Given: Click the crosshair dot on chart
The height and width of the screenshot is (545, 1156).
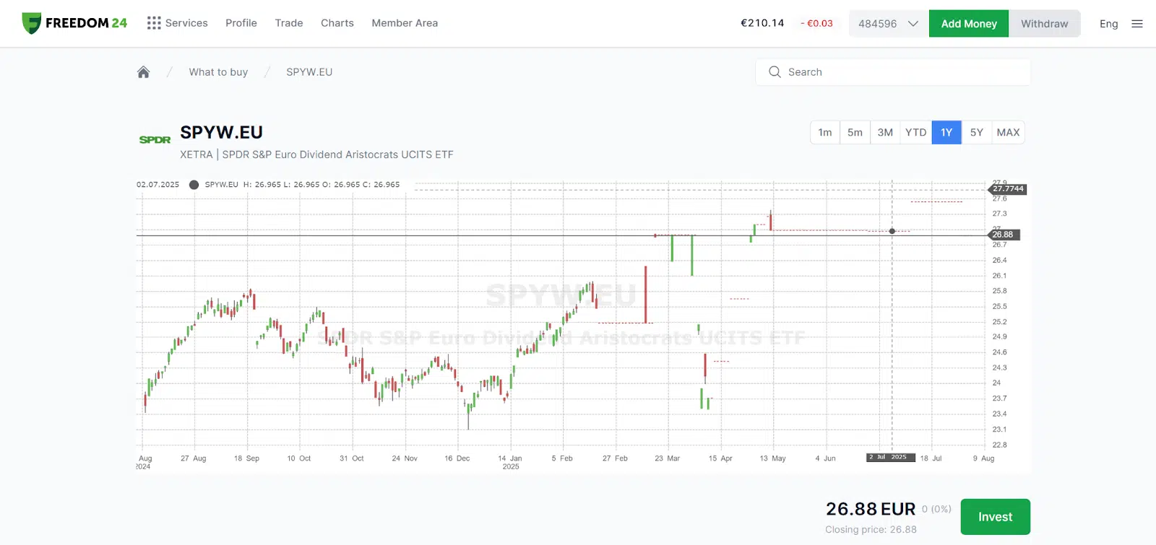Looking at the screenshot, I should 892,231.
